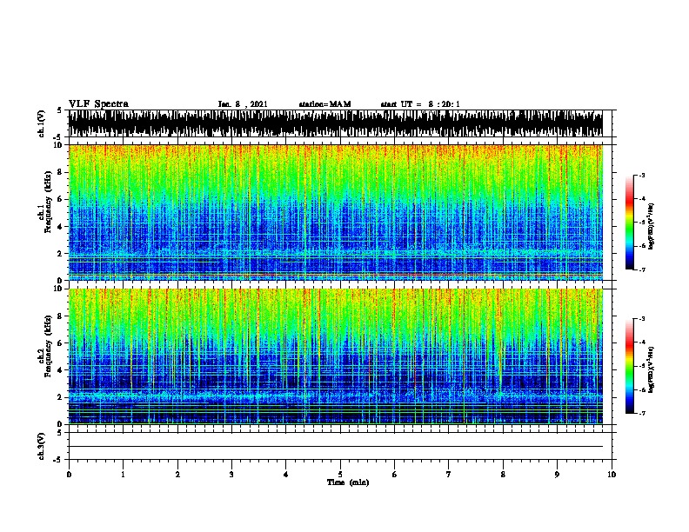Screen dimensions: 689x532
Task: Click the flat ch.3 voltage trace line
Action: (336, 447)
